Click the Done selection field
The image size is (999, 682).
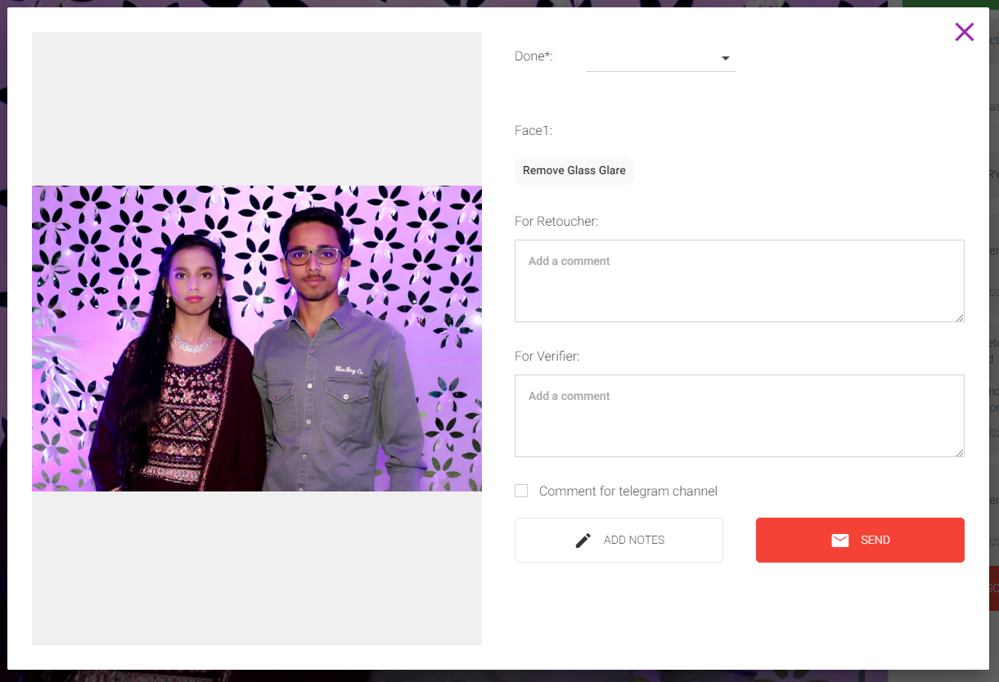(x=650, y=58)
